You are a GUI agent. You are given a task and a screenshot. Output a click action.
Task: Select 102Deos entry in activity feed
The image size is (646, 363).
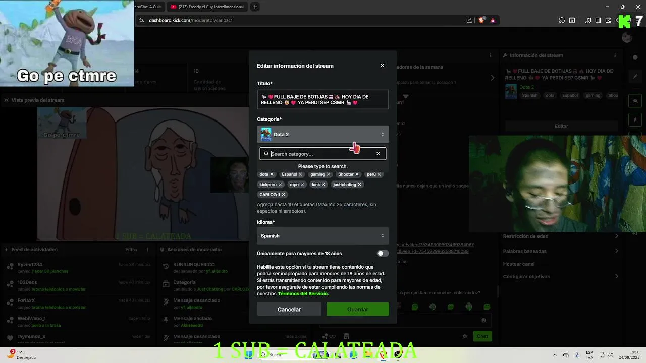78,285
